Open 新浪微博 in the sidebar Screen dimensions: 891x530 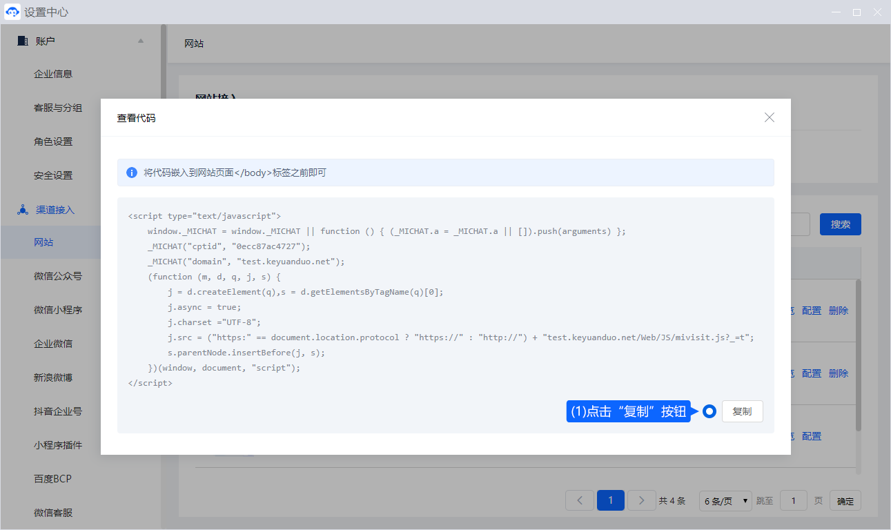(53, 377)
